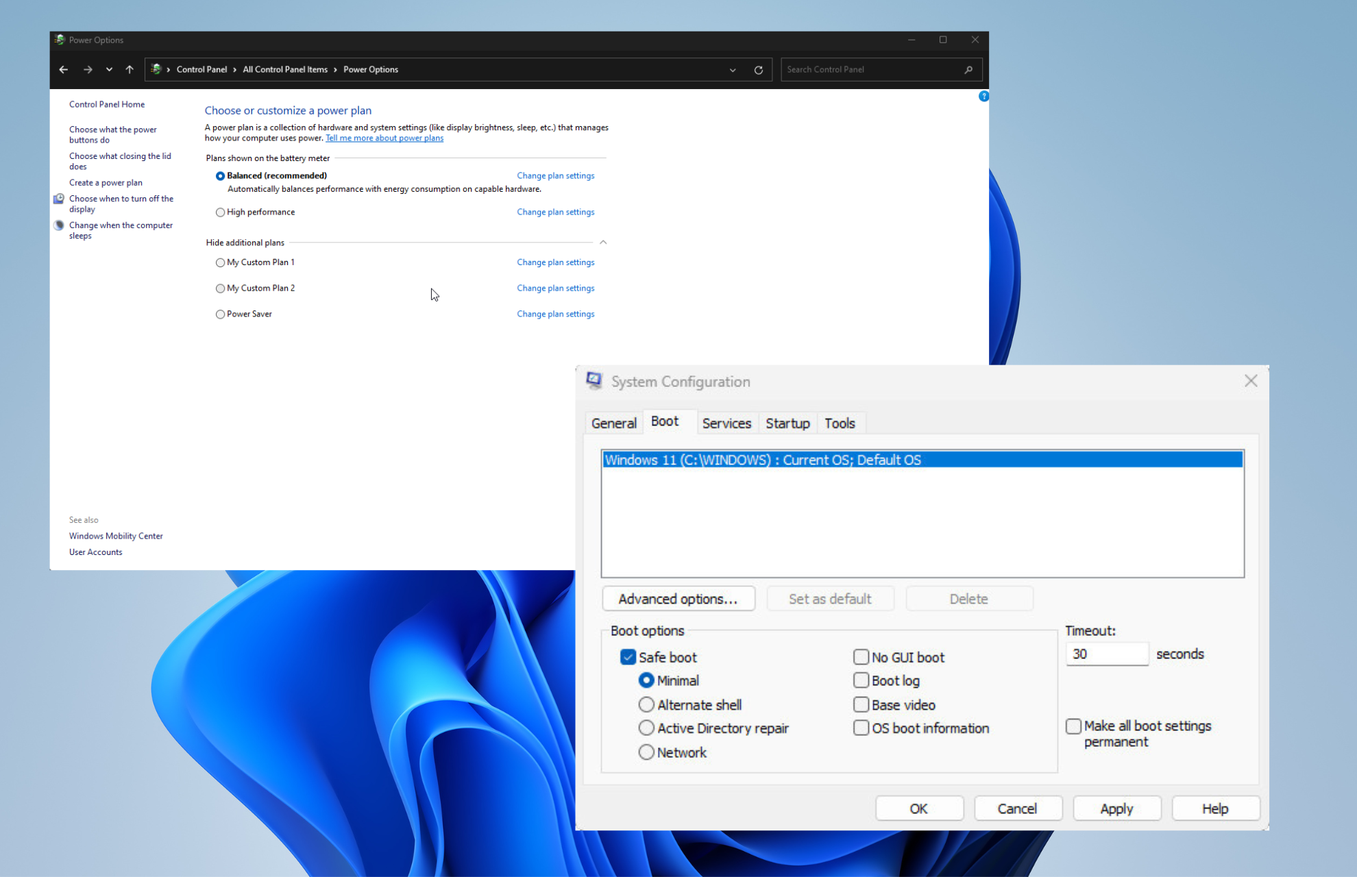The height and width of the screenshot is (877, 1357).
Task: Enable No GUI boot
Action: click(861, 657)
